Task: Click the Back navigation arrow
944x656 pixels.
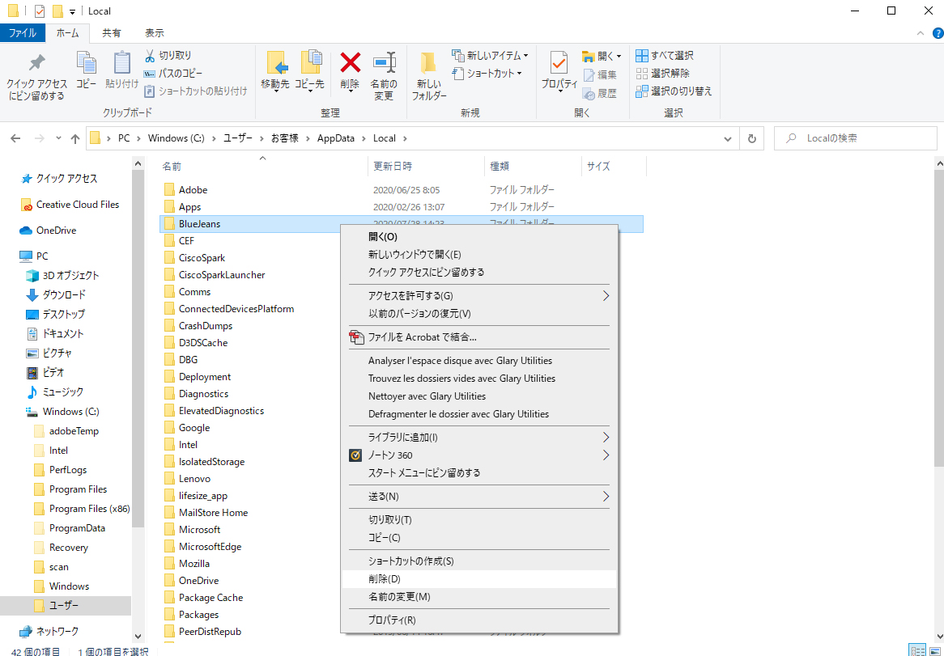Action: click(17, 138)
